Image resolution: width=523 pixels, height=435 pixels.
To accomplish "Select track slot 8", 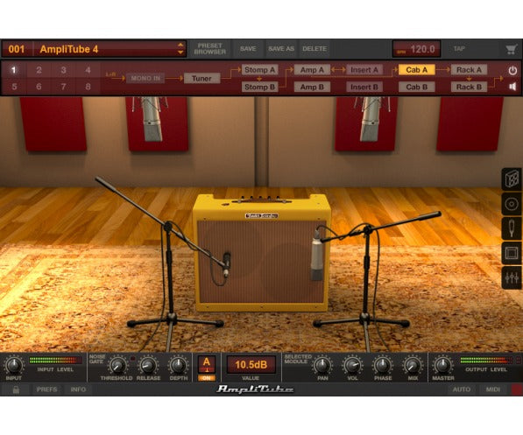I will (88, 87).
